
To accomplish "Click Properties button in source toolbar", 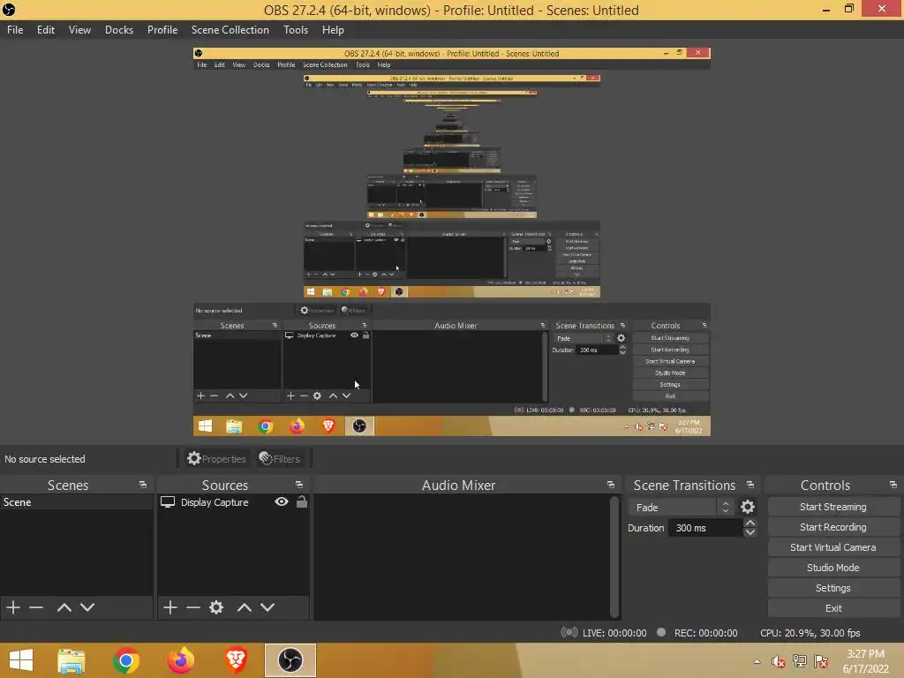I will point(217,458).
